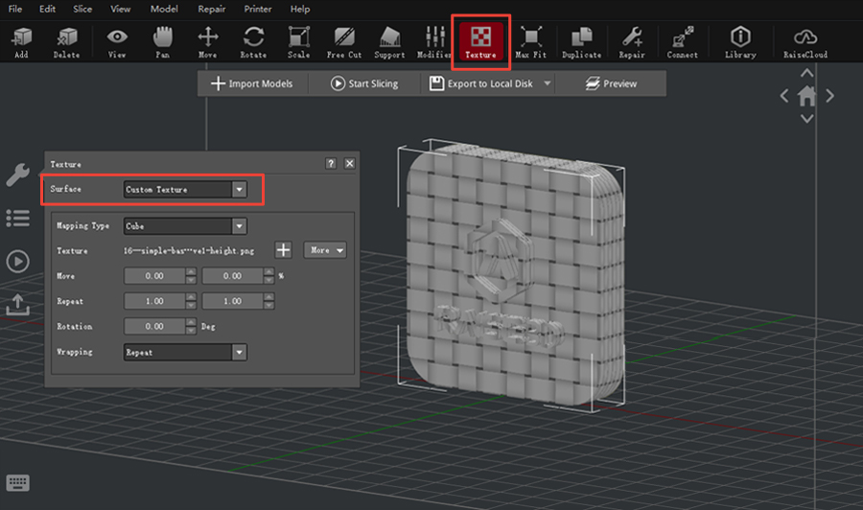Open the Help menu

click(x=300, y=9)
